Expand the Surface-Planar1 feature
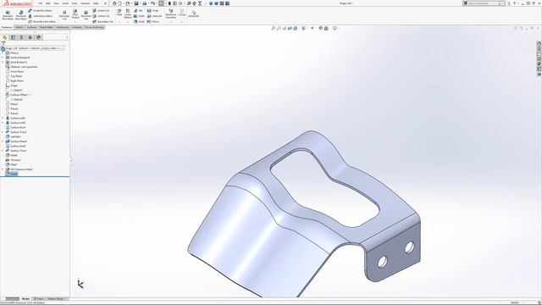542x305 pixels. (3, 141)
